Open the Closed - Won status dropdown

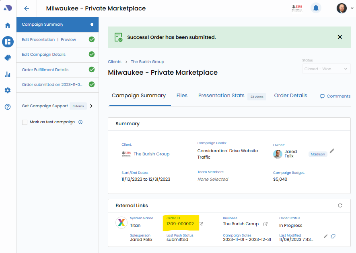coord(326,69)
